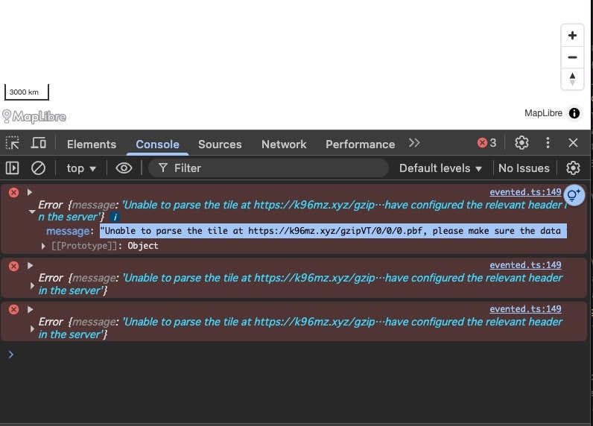Click the No Issues label
This screenshot has width=593, height=426.
click(x=524, y=168)
